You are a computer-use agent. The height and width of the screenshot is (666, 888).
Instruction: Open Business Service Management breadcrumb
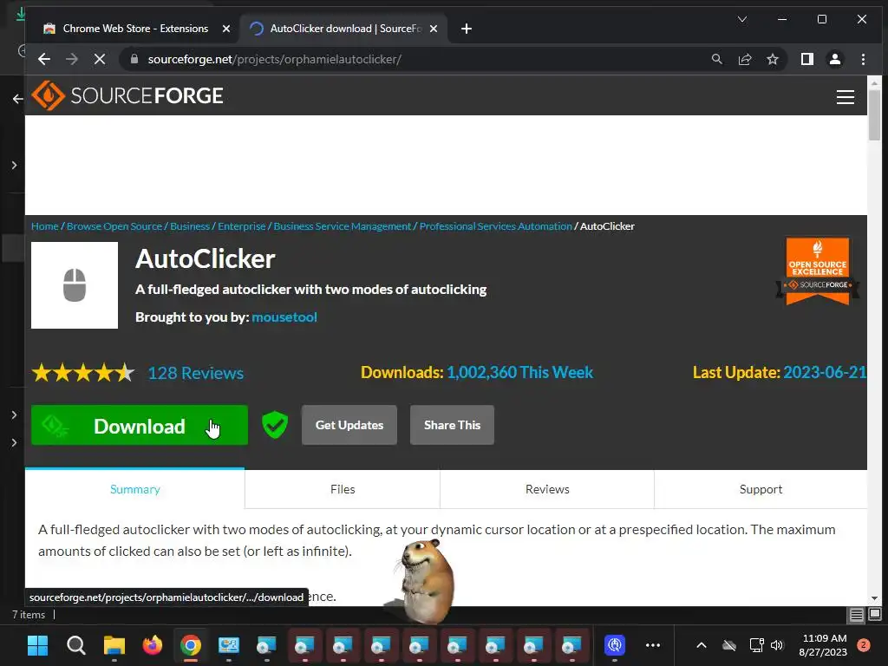click(343, 226)
